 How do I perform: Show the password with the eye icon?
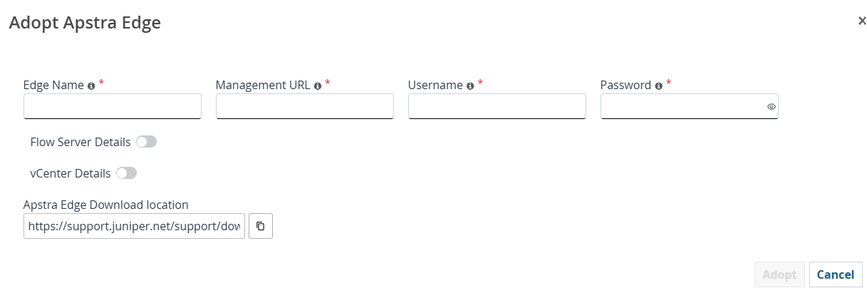(x=771, y=107)
